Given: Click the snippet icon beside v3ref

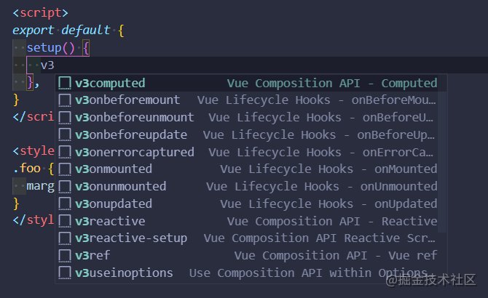Looking at the screenshot, I should (x=65, y=256).
